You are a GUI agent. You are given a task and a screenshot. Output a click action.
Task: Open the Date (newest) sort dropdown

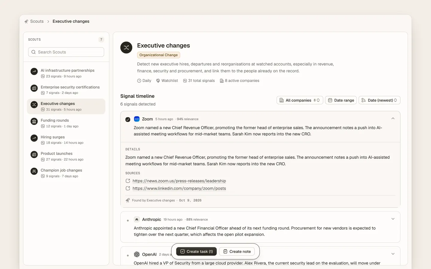pyautogui.click(x=380, y=100)
